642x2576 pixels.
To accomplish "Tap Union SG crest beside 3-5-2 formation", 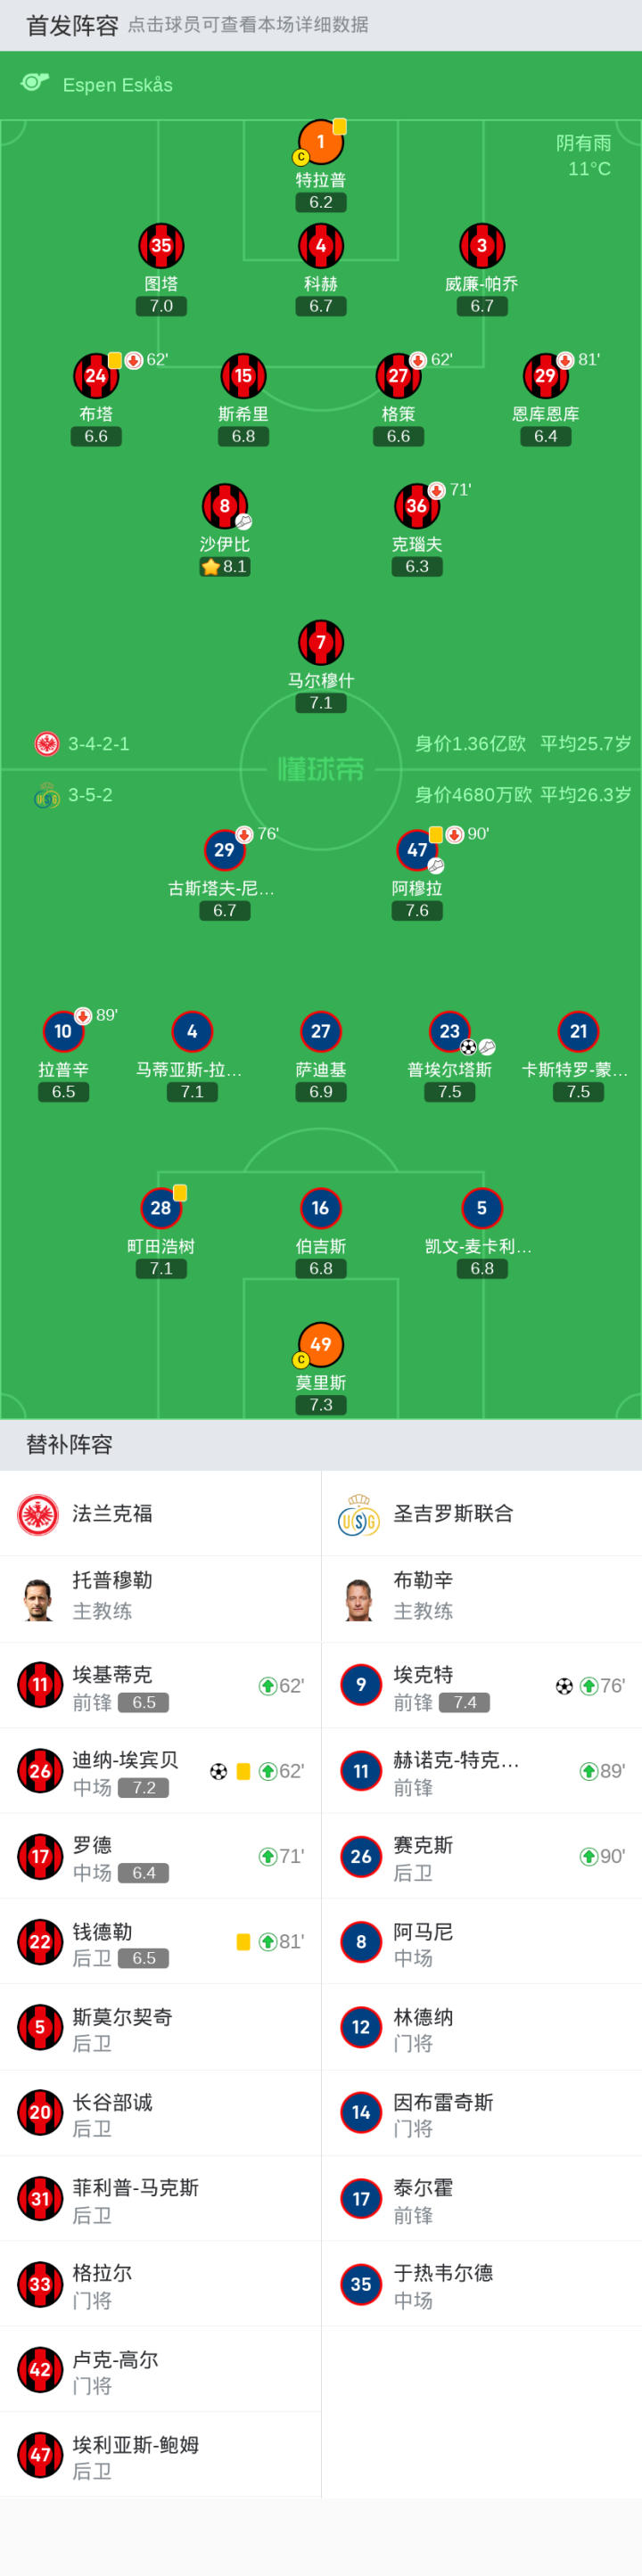I will pyautogui.click(x=46, y=796).
